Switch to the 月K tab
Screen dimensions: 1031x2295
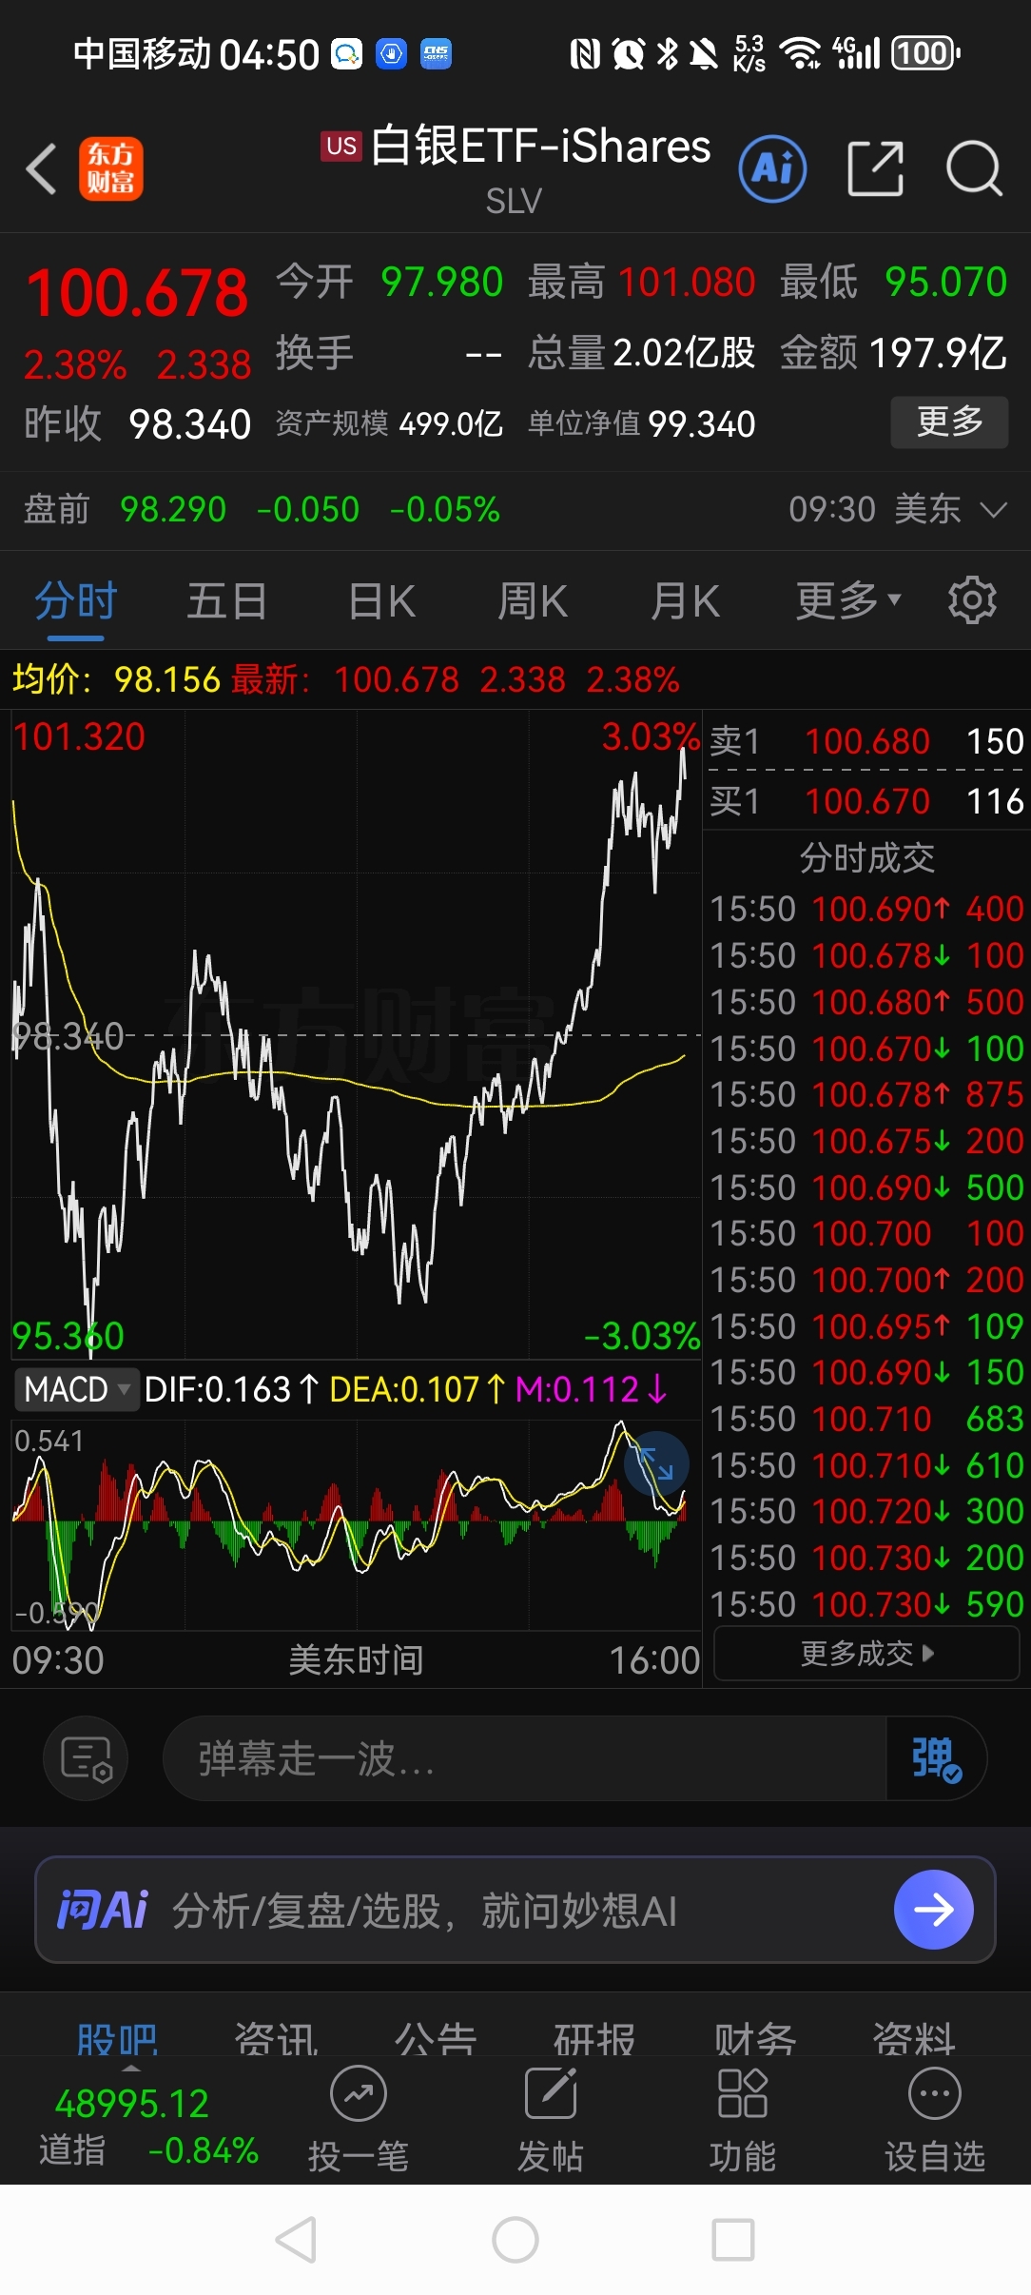685,601
